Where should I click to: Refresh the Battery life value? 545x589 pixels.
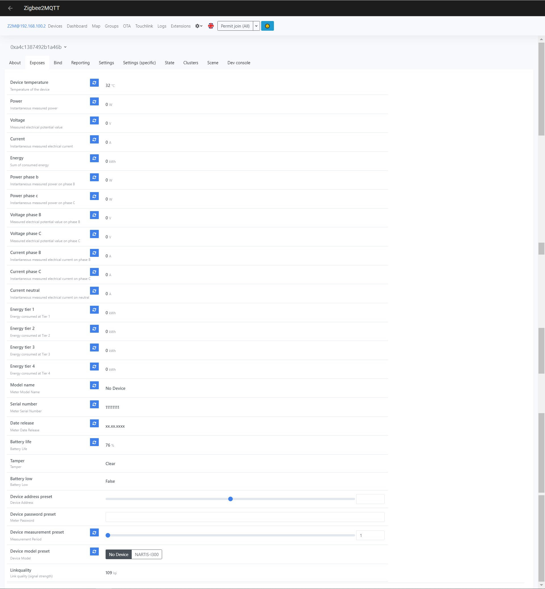pyautogui.click(x=94, y=442)
